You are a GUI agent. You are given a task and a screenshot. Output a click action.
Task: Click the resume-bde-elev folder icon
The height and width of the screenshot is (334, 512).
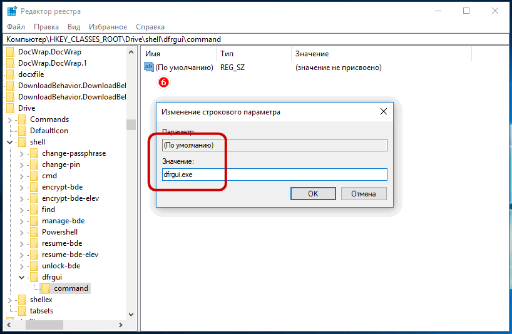[x=34, y=255]
